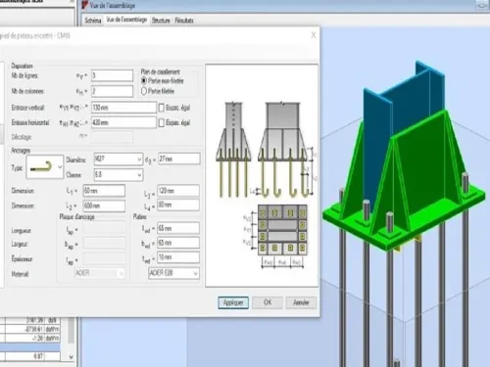Open the Résultats tab
This screenshot has height=367, width=490.
pos(184,21)
